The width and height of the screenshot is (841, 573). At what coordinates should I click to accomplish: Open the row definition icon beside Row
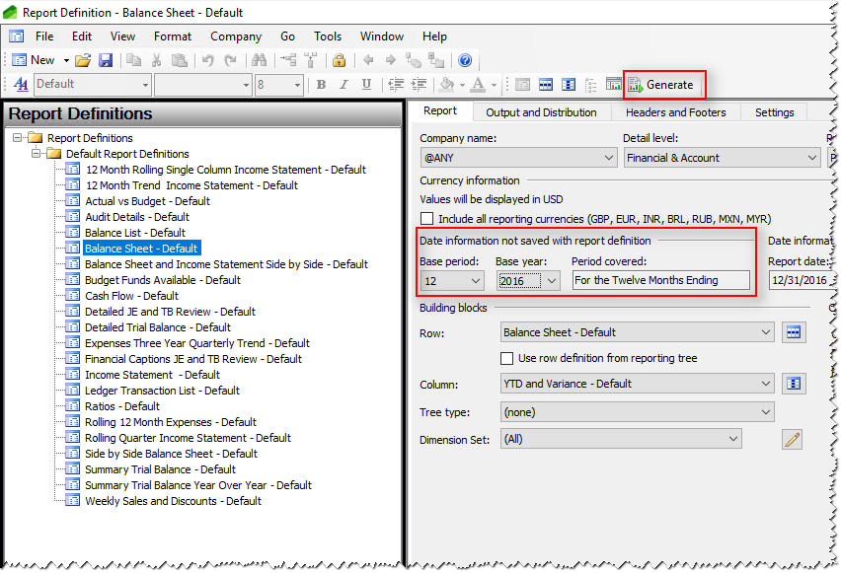coord(793,332)
